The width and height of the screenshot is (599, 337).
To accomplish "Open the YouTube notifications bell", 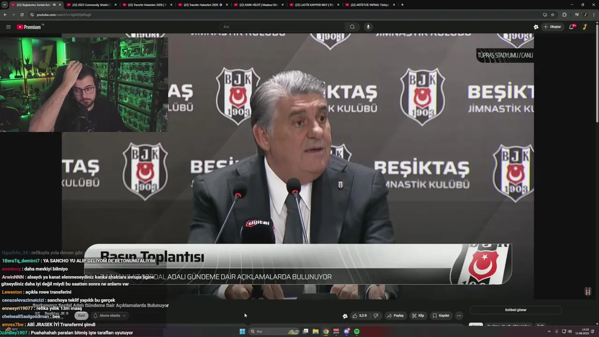I will (572, 27).
